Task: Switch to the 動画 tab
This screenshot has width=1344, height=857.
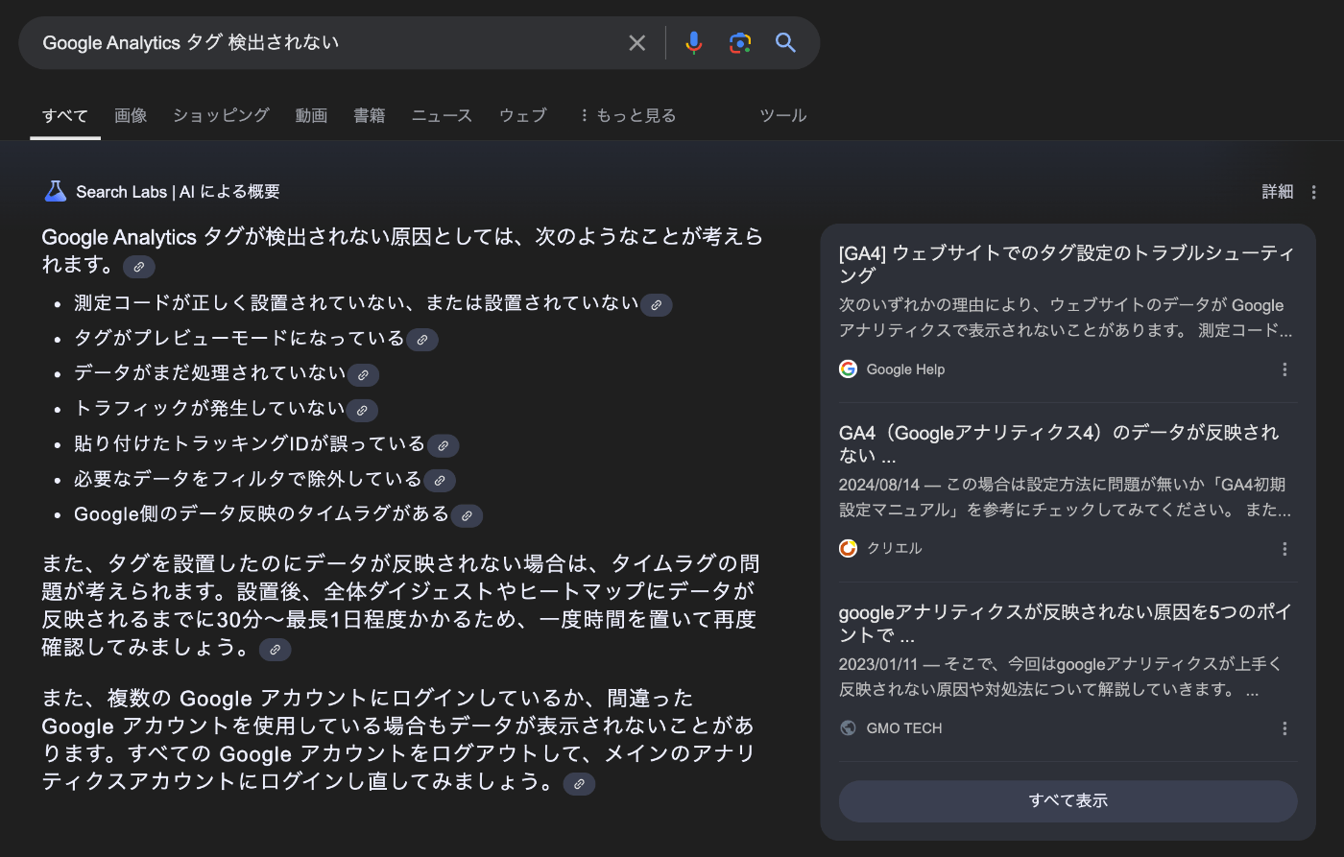Action: pyautogui.click(x=311, y=115)
